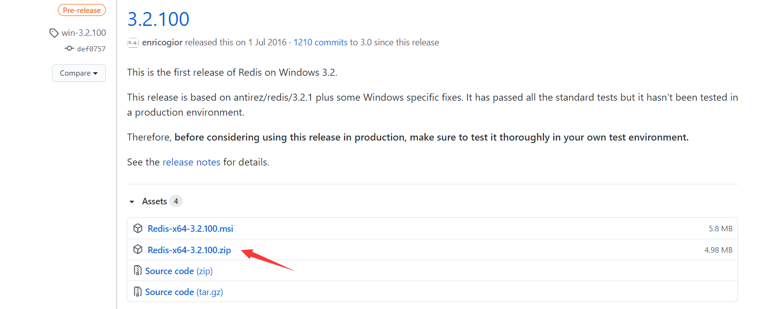Click the package icon beside Redis-x64-3.2.100.zip

tap(138, 250)
